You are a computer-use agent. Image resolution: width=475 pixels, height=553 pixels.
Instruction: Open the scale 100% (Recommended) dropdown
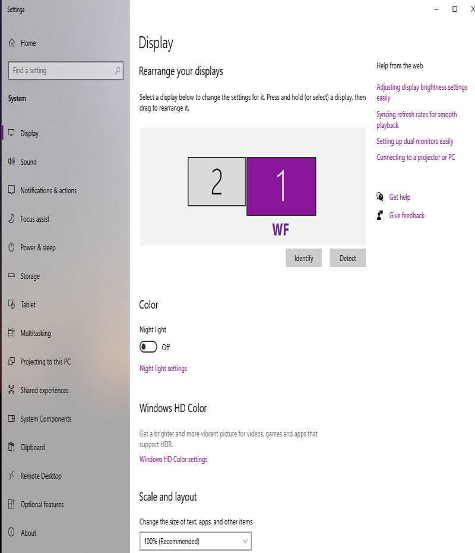point(195,541)
